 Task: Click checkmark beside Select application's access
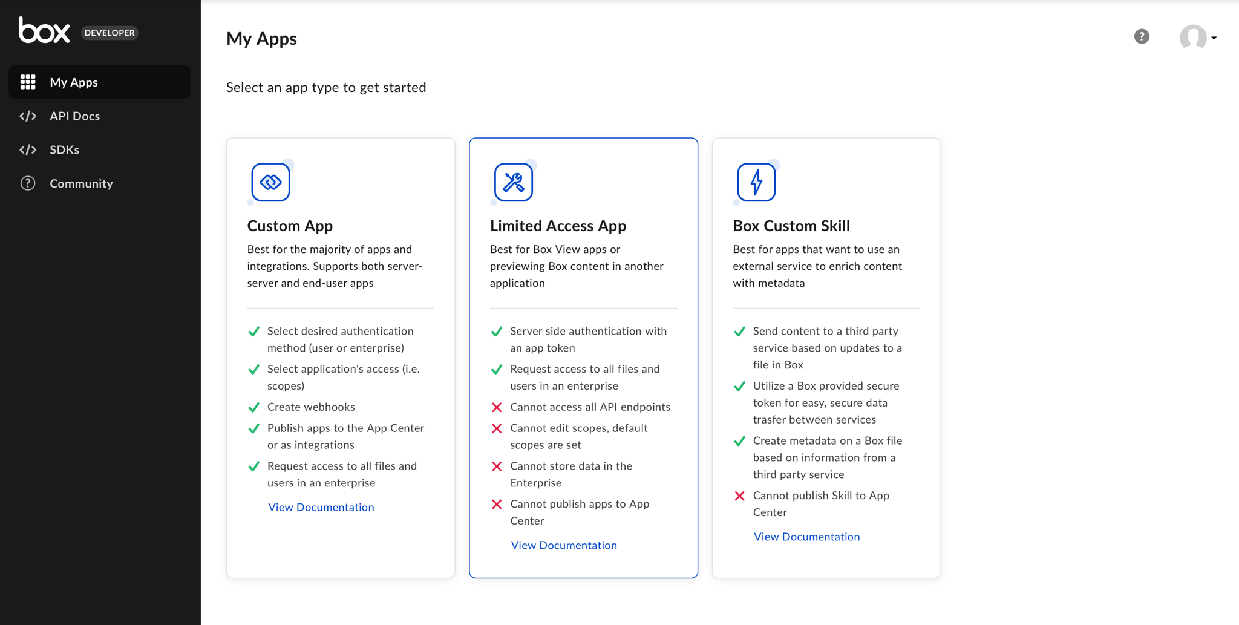[x=254, y=369]
